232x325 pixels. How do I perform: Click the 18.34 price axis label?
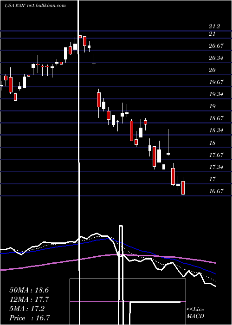[216, 130]
